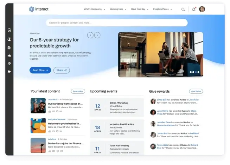Click the Read More button

tap(40, 70)
